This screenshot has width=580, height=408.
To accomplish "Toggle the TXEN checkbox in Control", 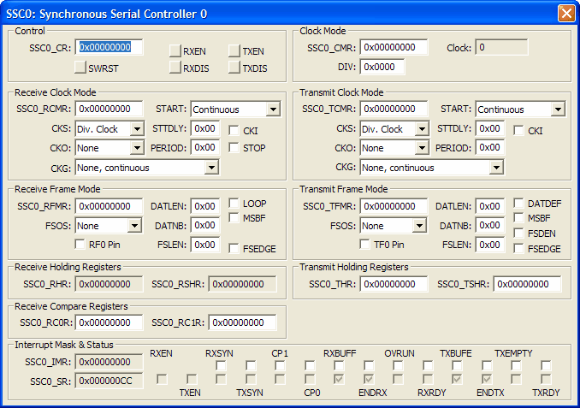I will pyautogui.click(x=234, y=51).
